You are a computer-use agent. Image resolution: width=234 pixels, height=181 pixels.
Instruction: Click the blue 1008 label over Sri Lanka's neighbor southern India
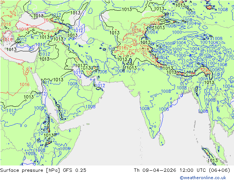click(145, 108)
